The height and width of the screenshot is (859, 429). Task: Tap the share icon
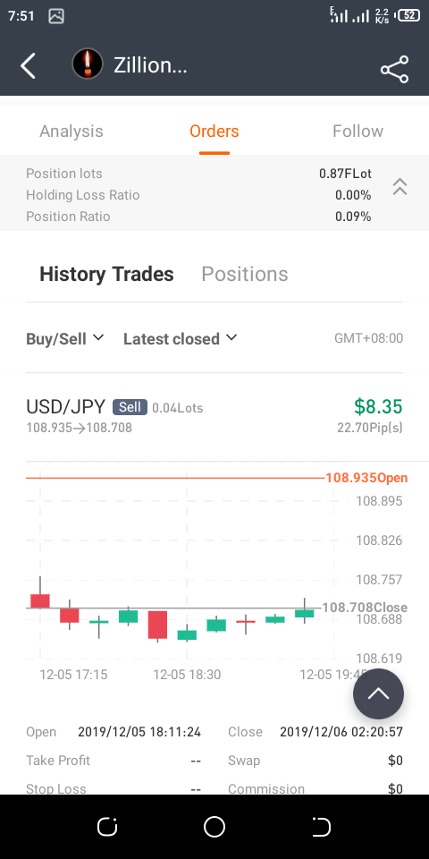click(x=394, y=69)
